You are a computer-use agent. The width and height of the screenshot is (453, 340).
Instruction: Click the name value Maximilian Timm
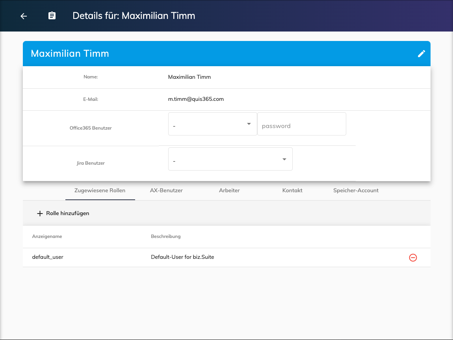tap(189, 77)
